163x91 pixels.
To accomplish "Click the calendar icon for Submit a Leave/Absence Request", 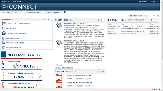I will 59,84.
